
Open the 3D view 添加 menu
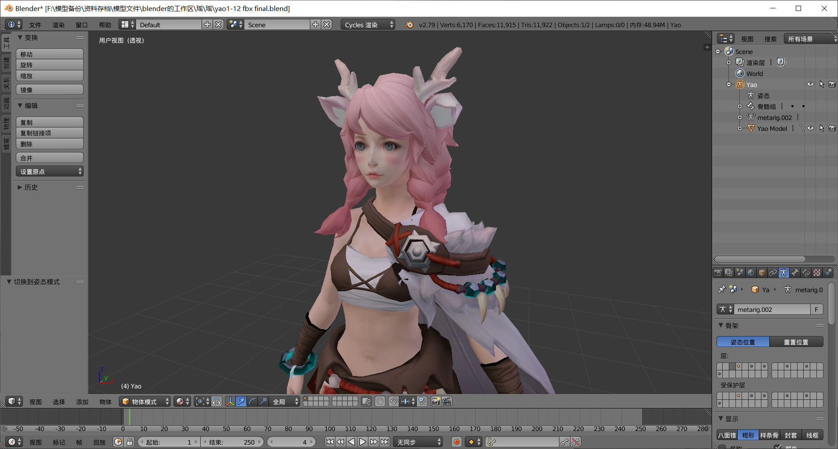(x=82, y=402)
